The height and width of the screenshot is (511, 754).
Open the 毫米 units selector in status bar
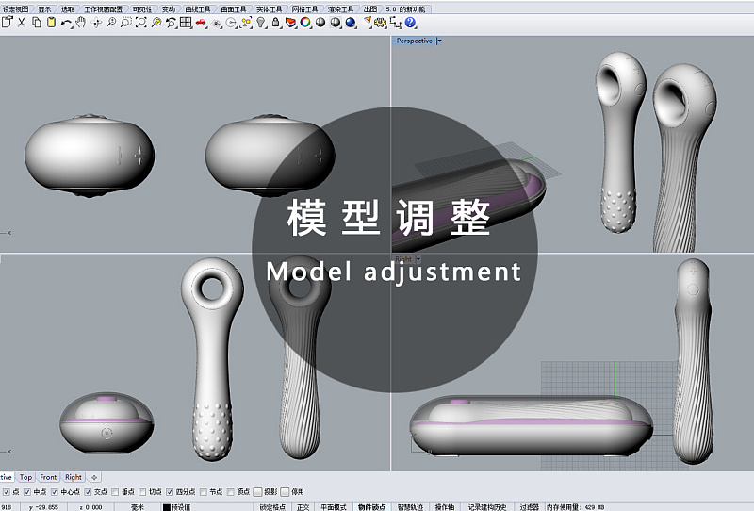pos(138,506)
